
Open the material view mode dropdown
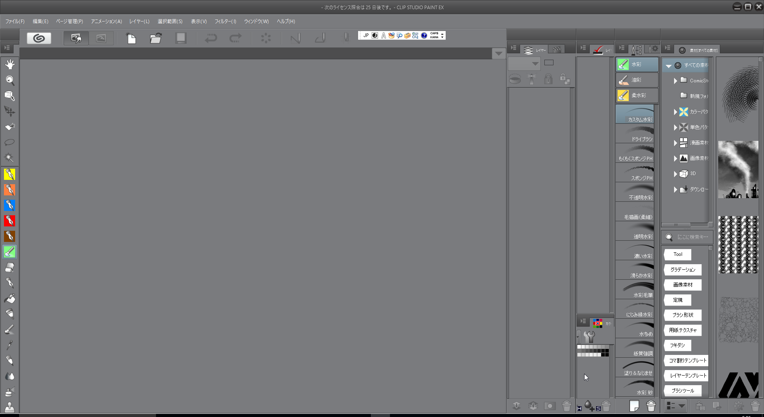click(x=676, y=406)
